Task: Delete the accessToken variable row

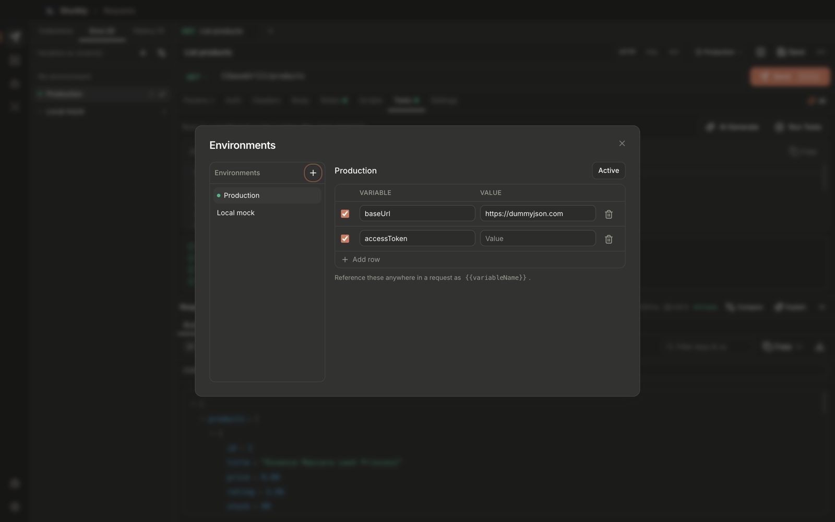Action: (609, 239)
